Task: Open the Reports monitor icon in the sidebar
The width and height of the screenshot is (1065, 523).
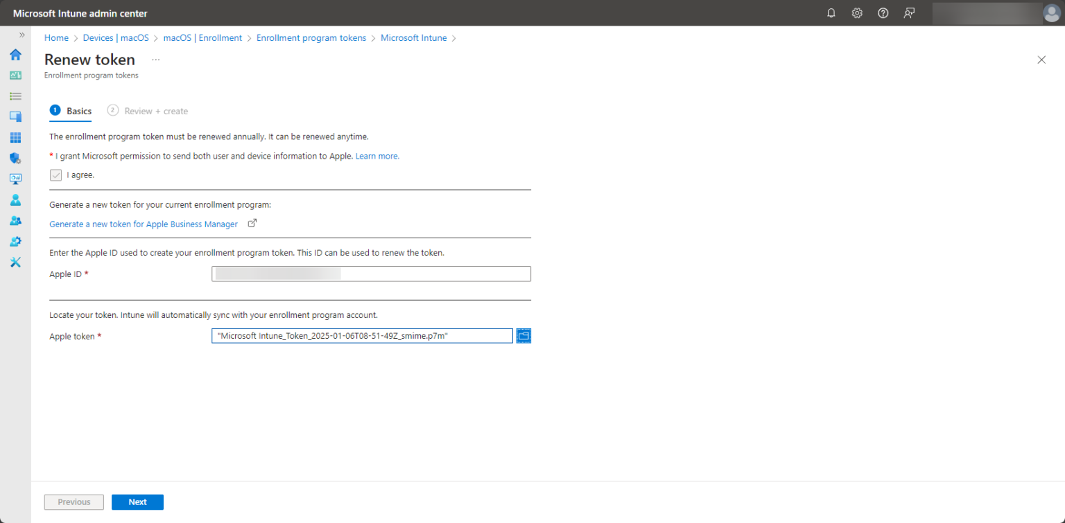Action: coord(15,179)
